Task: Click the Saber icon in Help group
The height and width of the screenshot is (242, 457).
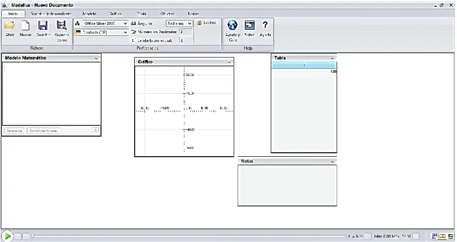Action: click(x=249, y=29)
